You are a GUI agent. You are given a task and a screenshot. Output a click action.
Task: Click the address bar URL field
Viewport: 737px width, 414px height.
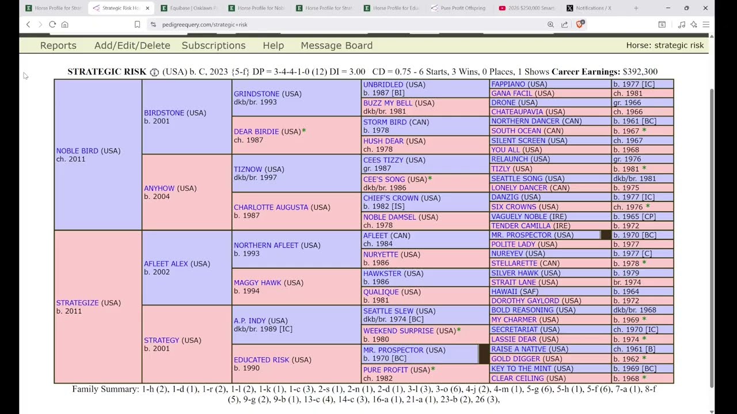tap(345, 25)
